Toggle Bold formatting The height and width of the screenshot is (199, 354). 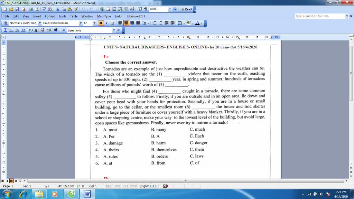click(x=101, y=23)
